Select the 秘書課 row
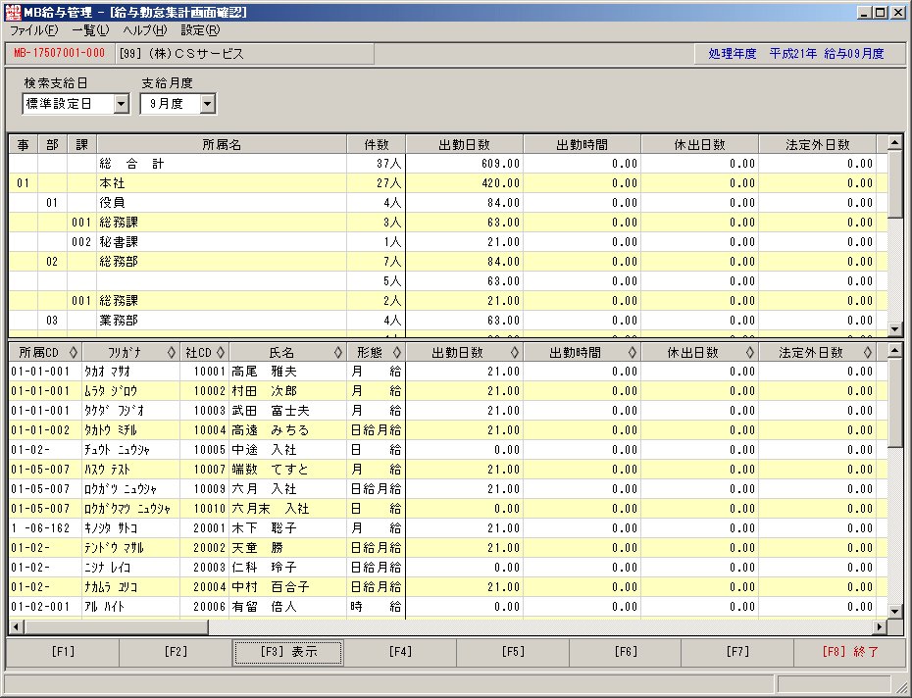This screenshot has width=912, height=698. pyautogui.click(x=448, y=242)
